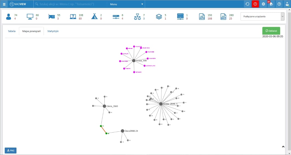This screenshot has height=155, width=291.
Task: Switch to the Statystyki tab
Action: point(53,31)
